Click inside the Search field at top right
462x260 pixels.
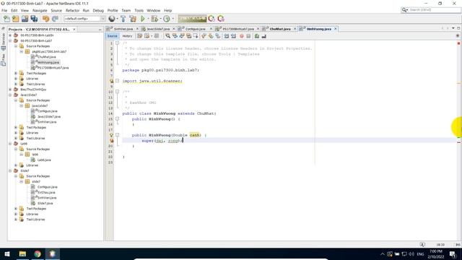coord(435,10)
